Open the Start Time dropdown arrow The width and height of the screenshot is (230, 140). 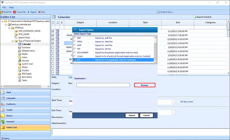tap(173, 102)
